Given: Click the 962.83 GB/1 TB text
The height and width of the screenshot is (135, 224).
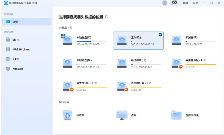Looking at the screenshot, I should pyautogui.click(x=194, y=44).
